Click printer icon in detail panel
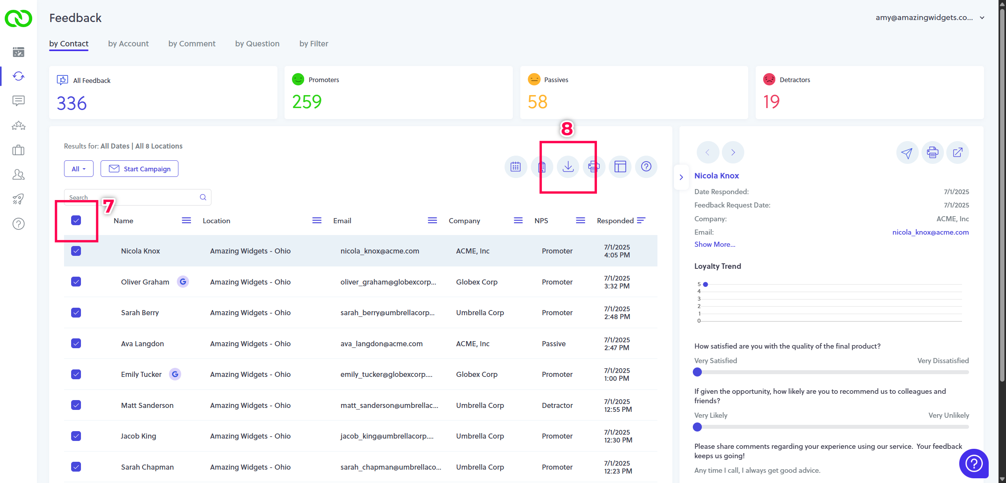 pos(933,152)
